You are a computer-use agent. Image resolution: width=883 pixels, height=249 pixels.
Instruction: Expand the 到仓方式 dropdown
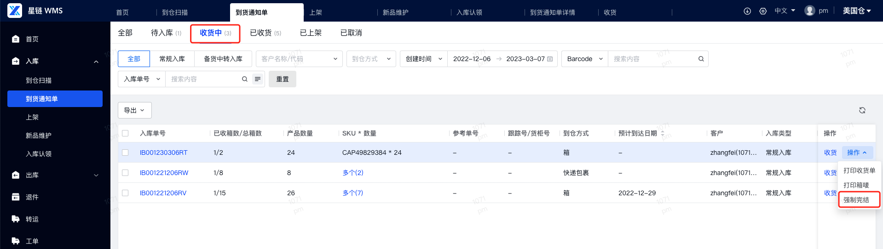(371, 59)
